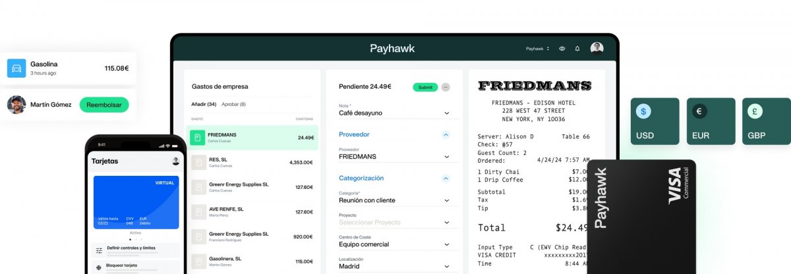This screenshot has height=274, width=791.
Task: Switch to the Aprobar (8) tab
Action: point(233,104)
